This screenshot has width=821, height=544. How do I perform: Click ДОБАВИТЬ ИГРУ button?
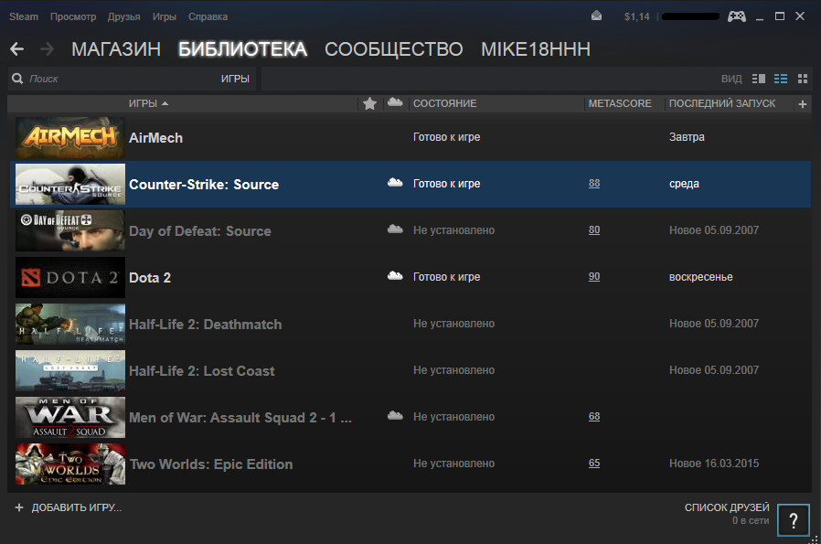point(68,507)
